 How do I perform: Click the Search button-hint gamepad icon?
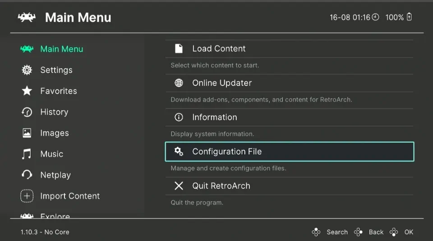pos(316,232)
